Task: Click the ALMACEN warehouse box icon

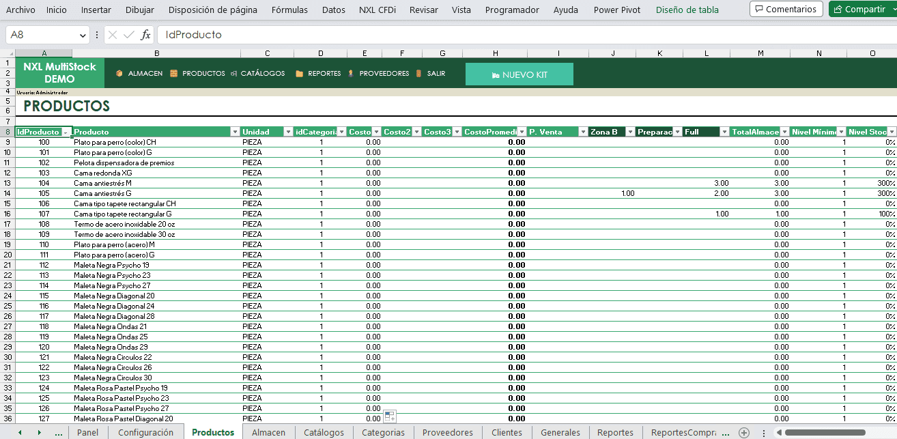Action: coord(119,74)
